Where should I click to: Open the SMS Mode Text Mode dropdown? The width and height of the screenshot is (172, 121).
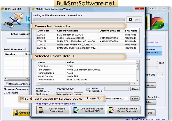[x=64, y=94]
